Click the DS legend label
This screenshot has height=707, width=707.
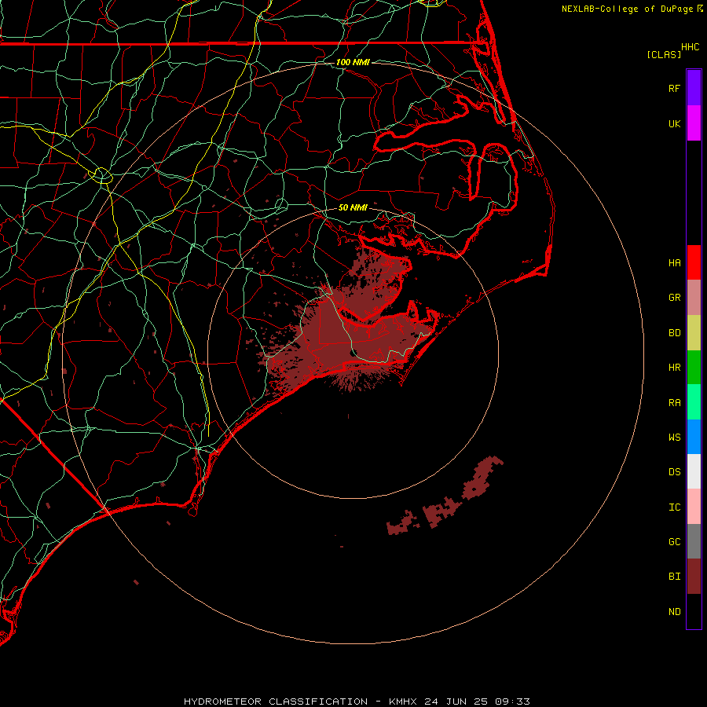coord(674,472)
